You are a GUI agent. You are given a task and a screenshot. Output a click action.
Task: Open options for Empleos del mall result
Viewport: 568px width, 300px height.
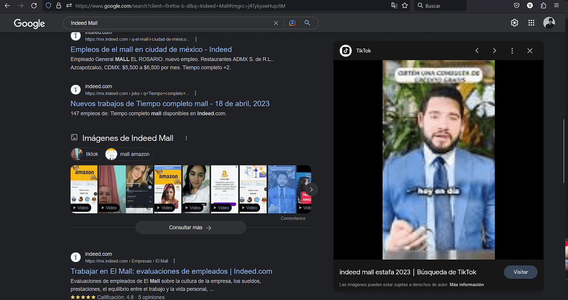click(x=196, y=39)
